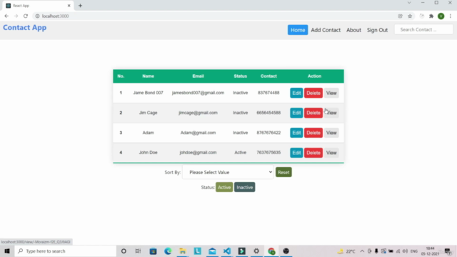Open File Explorer from taskbar
Image resolution: width=457 pixels, height=257 pixels.
click(x=183, y=251)
